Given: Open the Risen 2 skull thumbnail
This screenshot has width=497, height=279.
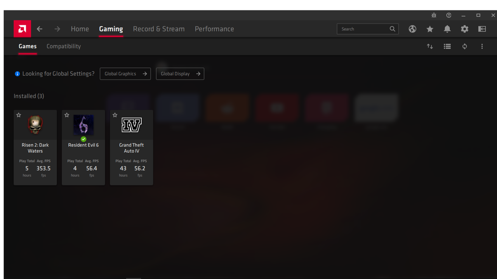Looking at the screenshot, I should point(35,125).
